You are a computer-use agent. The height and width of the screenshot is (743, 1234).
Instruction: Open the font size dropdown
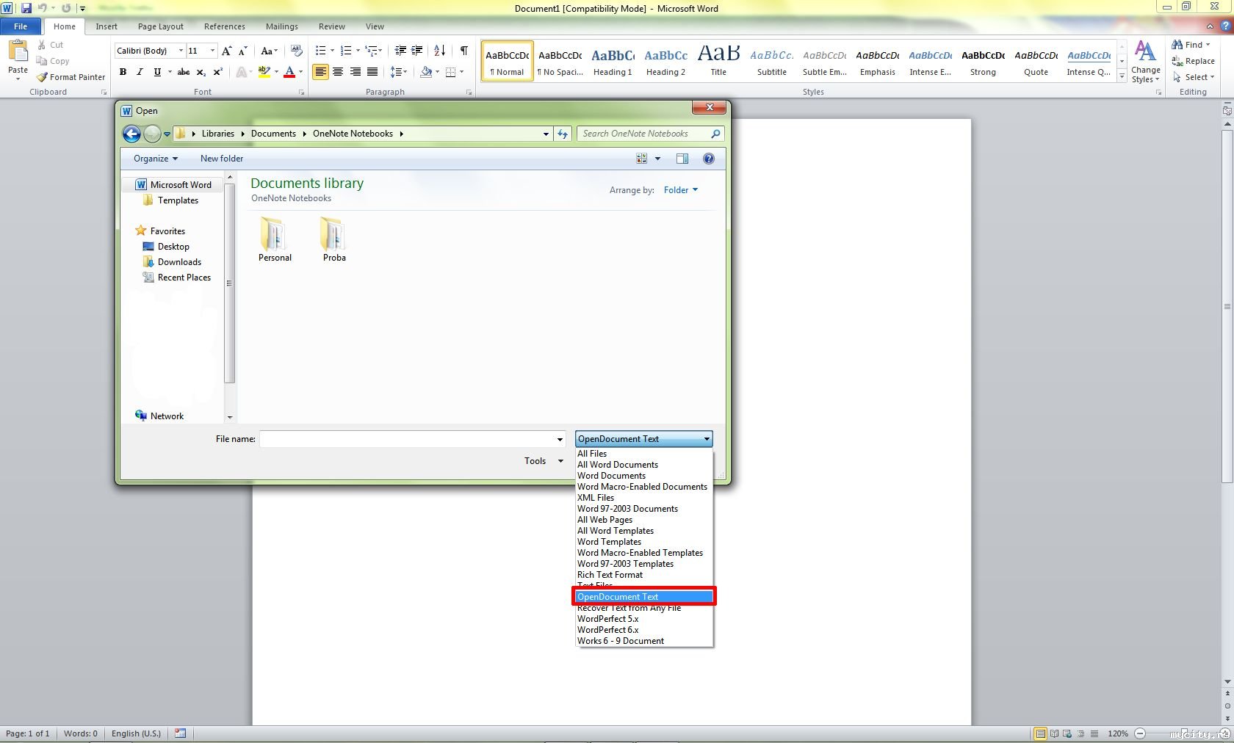pos(212,51)
